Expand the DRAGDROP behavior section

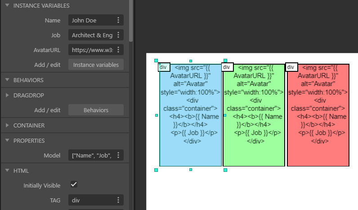(x=7, y=95)
